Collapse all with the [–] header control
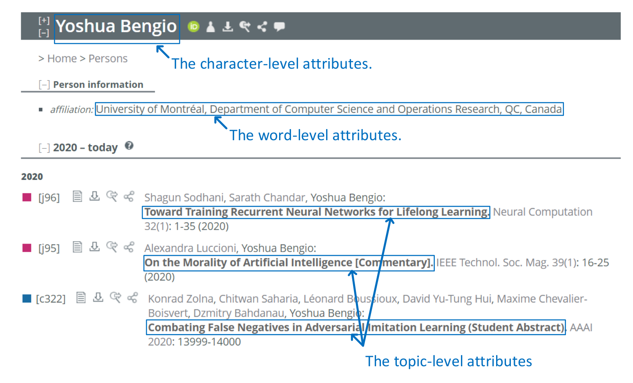This screenshot has height=383, width=633. 44,33
